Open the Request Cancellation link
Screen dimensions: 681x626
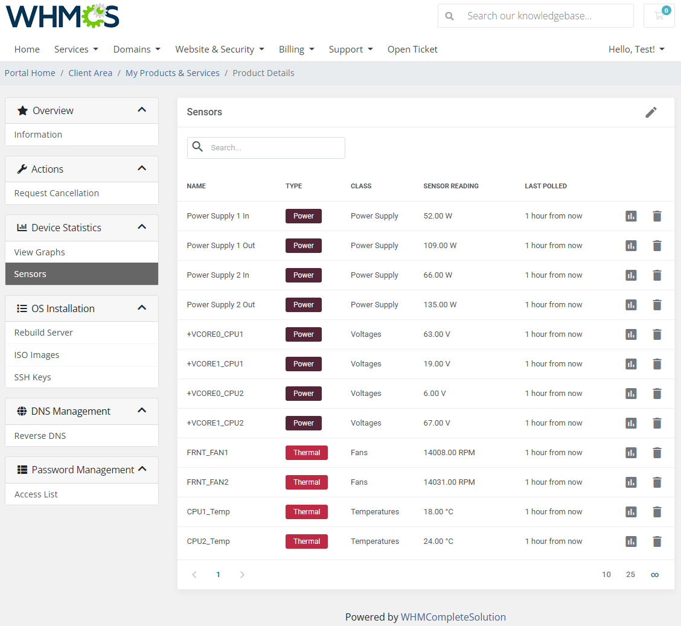(56, 193)
